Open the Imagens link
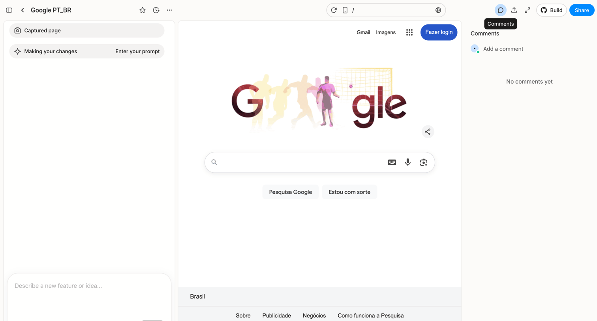 pos(386,32)
